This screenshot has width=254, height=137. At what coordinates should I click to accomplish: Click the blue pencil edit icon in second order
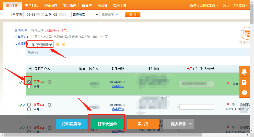[248, 109]
